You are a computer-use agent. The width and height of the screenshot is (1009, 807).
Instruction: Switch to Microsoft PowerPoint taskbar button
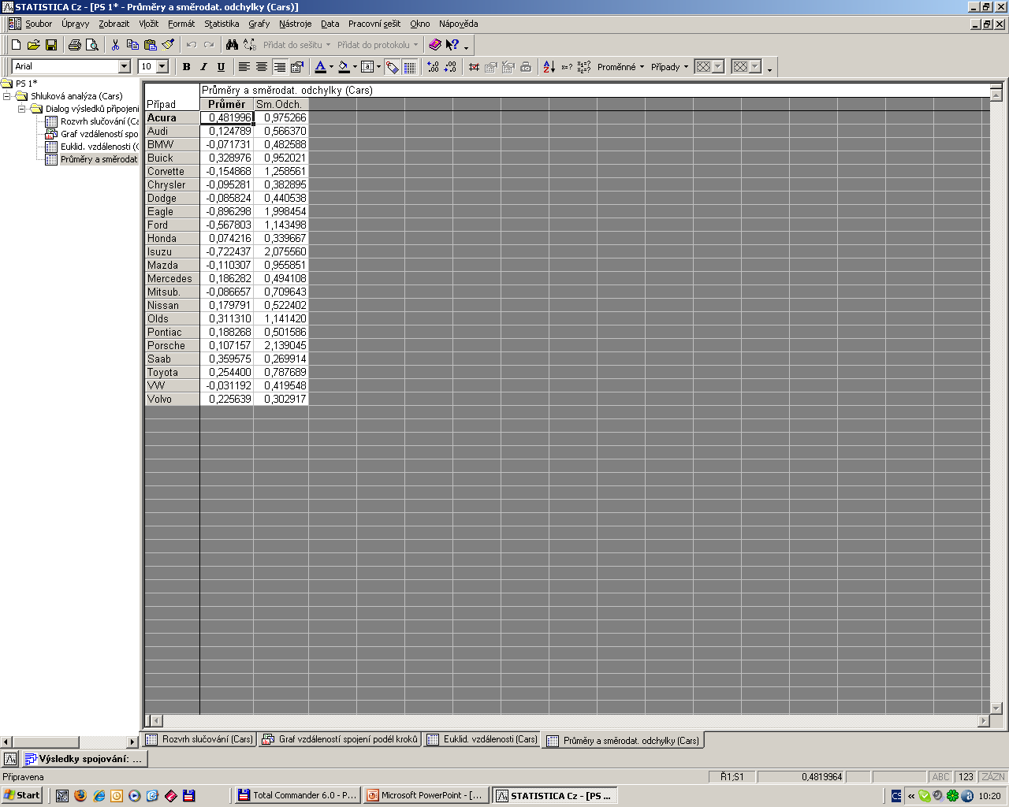click(x=426, y=795)
